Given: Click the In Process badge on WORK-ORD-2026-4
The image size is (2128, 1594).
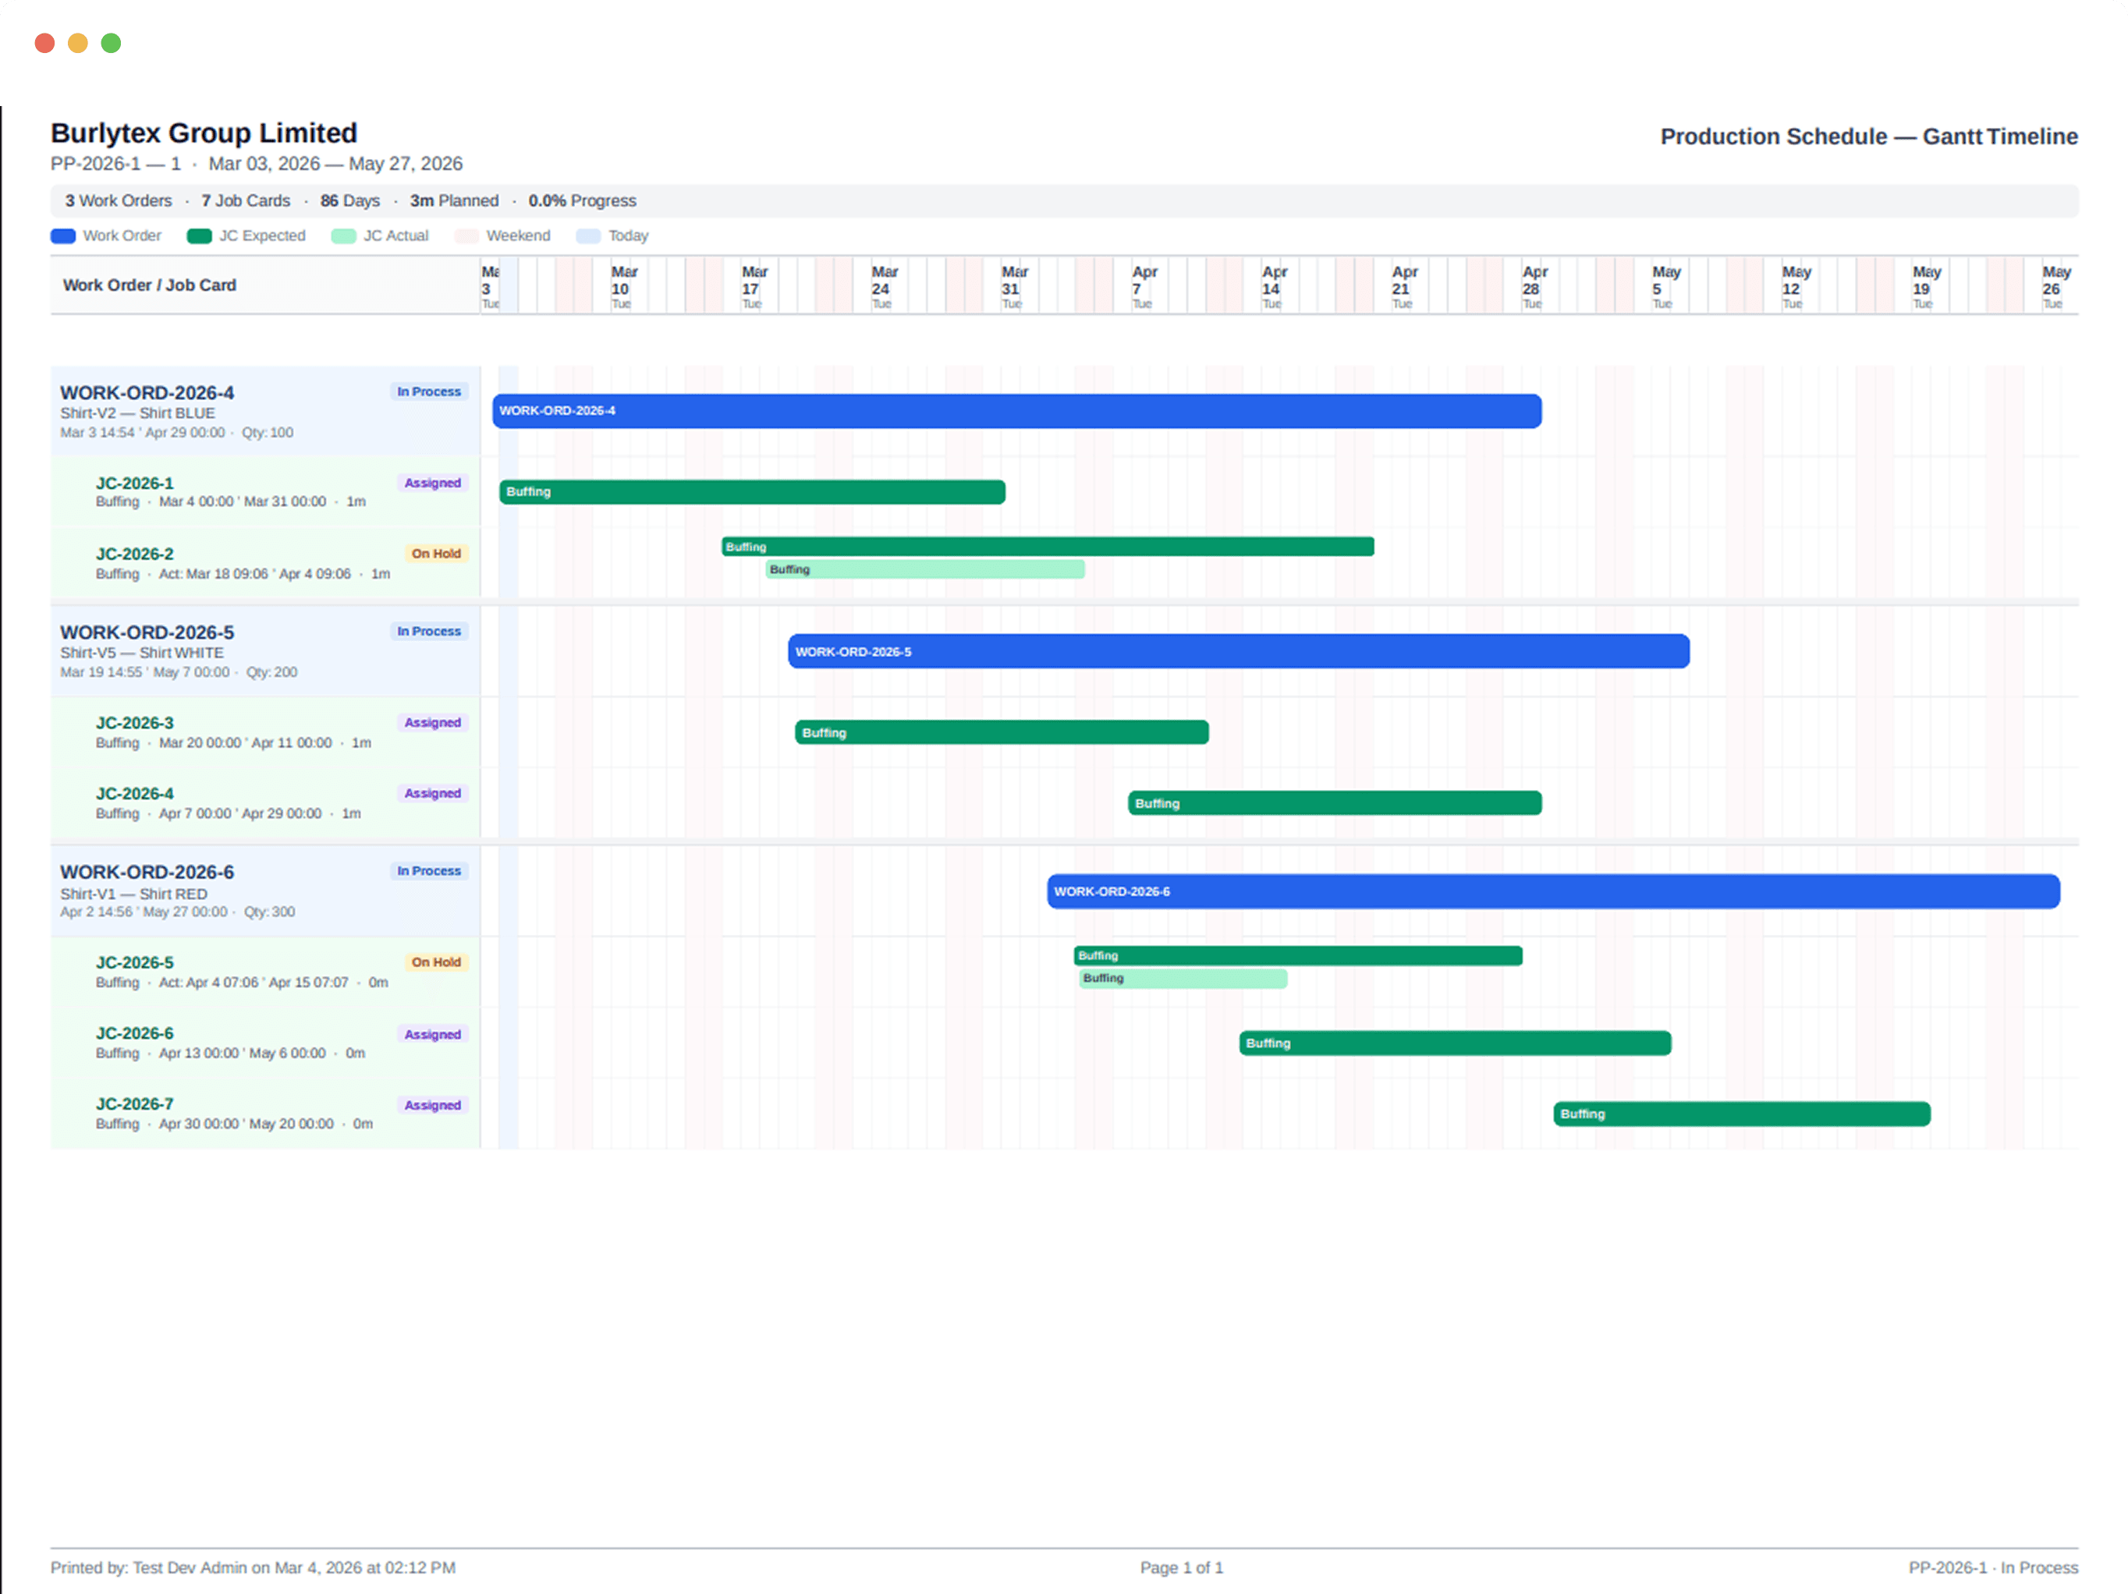Looking at the screenshot, I should 429,391.
